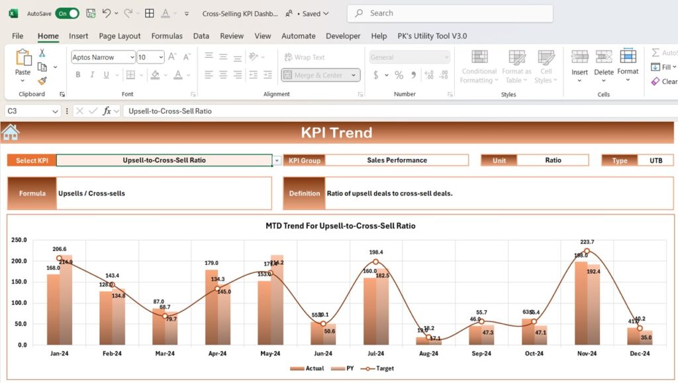Viewport: 678px width, 383px height.
Task: Switch to the Review tab
Action: tap(232, 36)
